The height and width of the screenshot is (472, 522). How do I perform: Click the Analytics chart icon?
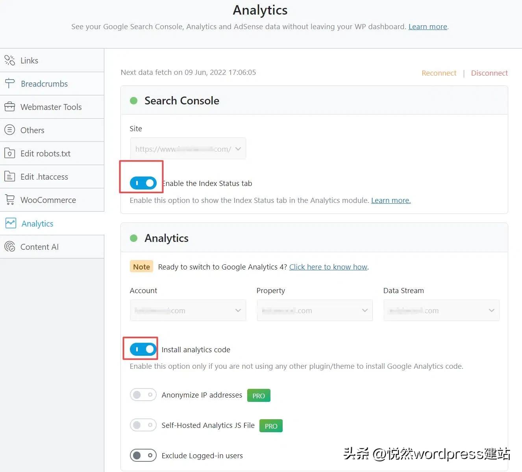click(11, 223)
